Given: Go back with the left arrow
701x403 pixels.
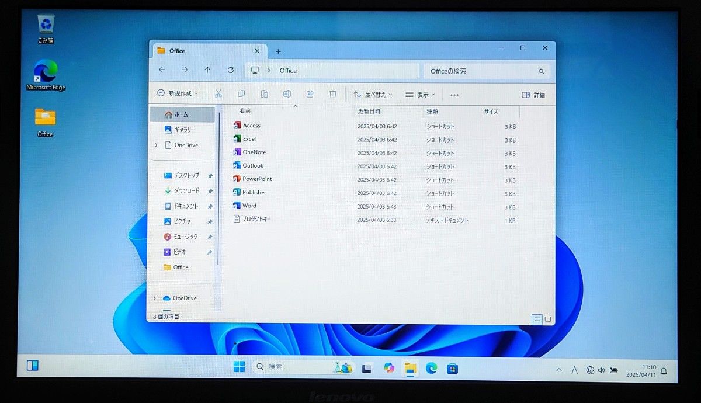Looking at the screenshot, I should tap(162, 70).
